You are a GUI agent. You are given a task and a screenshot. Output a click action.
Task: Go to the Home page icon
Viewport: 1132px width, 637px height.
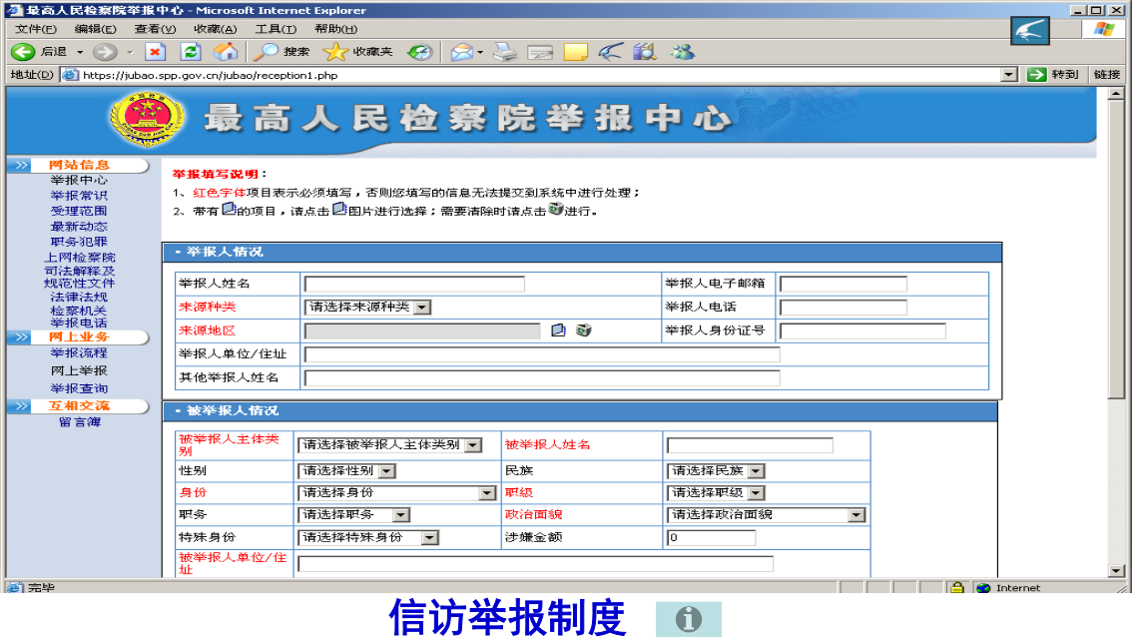tap(226, 52)
